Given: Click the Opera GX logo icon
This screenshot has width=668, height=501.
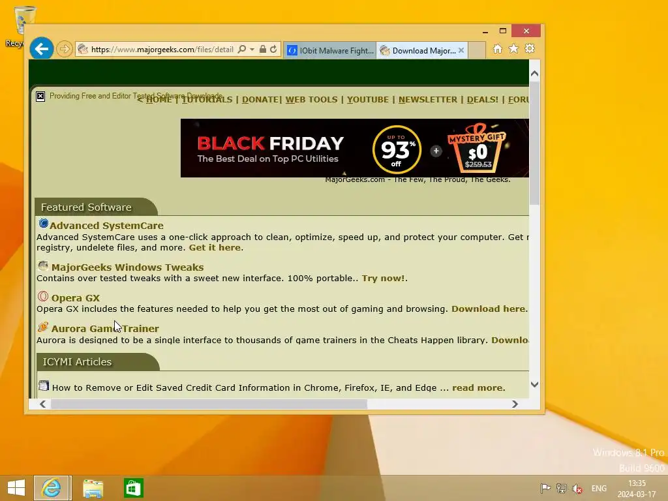Looking at the screenshot, I should (42, 296).
